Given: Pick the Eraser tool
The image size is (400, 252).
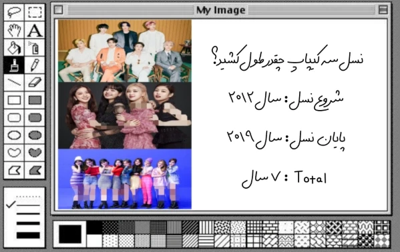Looking at the screenshot, I should [35, 82].
